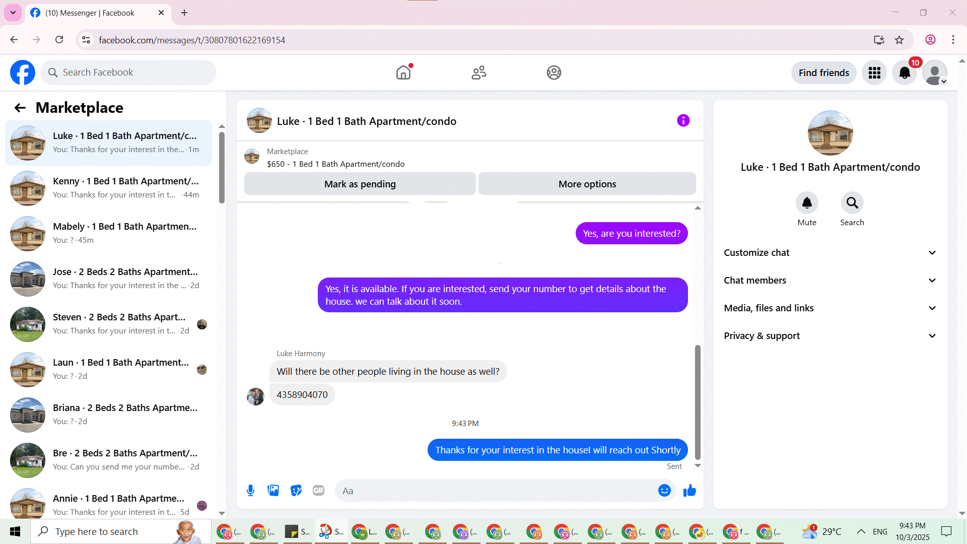The image size is (967, 544).
Task: Click the phone number message 4358904070
Action: click(302, 395)
